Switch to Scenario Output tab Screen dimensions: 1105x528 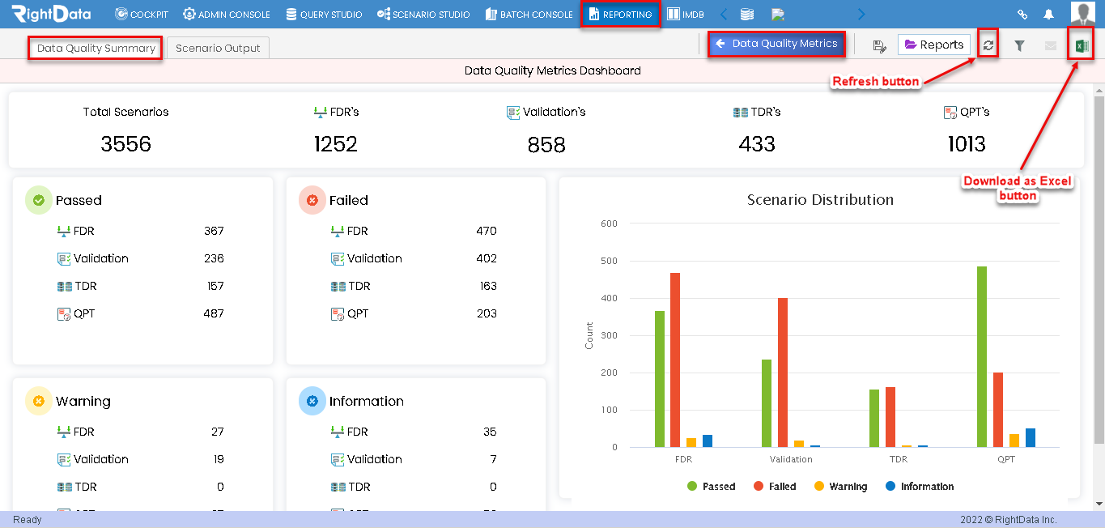218,48
